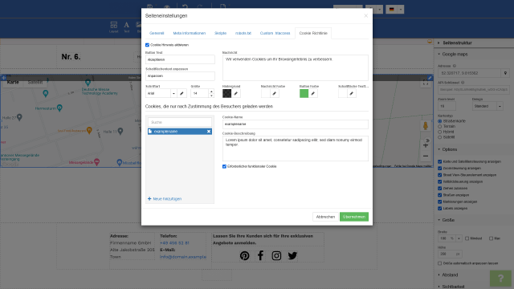Uncheck Vollbildsteuerung anzeigen option
This screenshot has width=514, height=289.
[440, 181]
